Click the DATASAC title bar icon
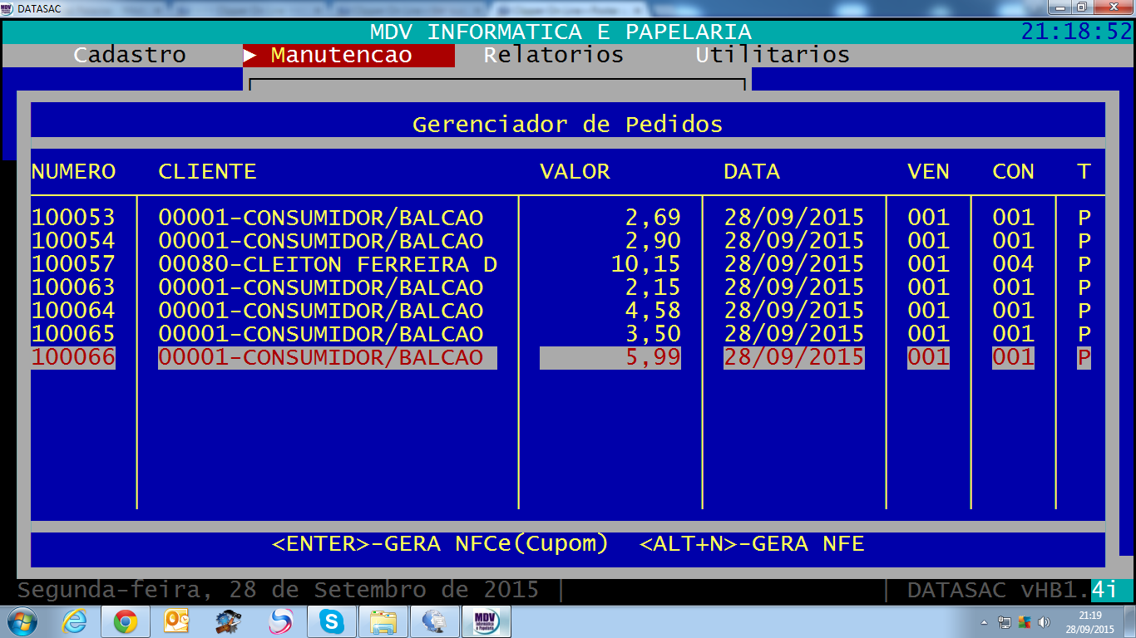The height and width of the screenshot is (638, 1136). point(7,7)
